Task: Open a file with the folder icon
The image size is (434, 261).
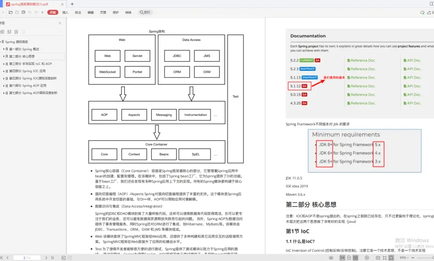Action: [11, 12]
